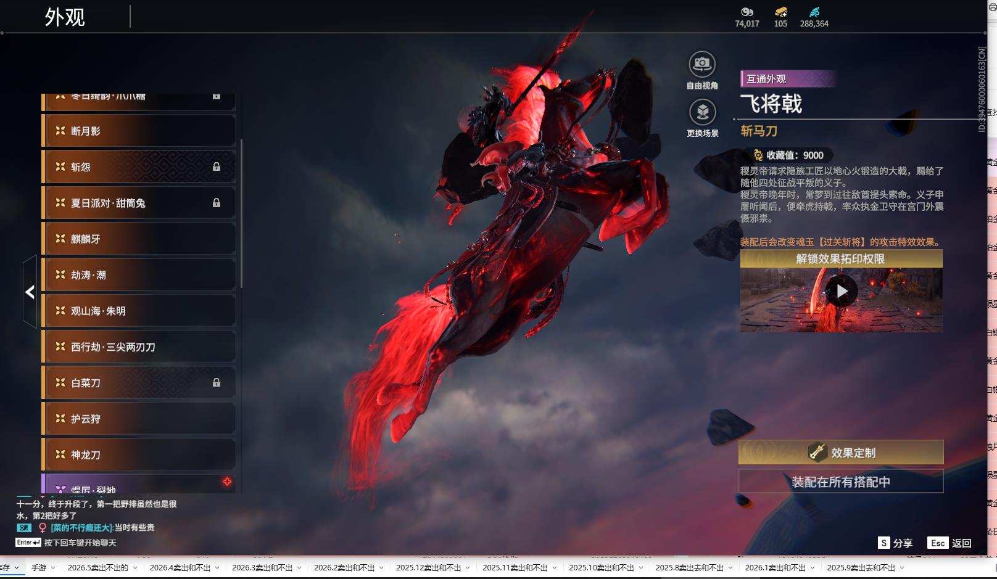Click the 外观 page title

(x=65, y=17)
